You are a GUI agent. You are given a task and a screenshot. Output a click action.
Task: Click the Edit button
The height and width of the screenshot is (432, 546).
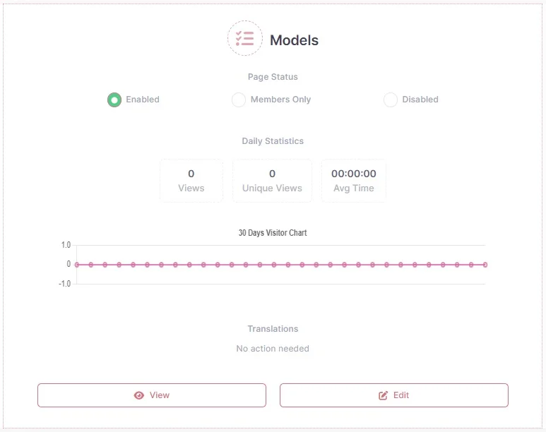[394, 395]
